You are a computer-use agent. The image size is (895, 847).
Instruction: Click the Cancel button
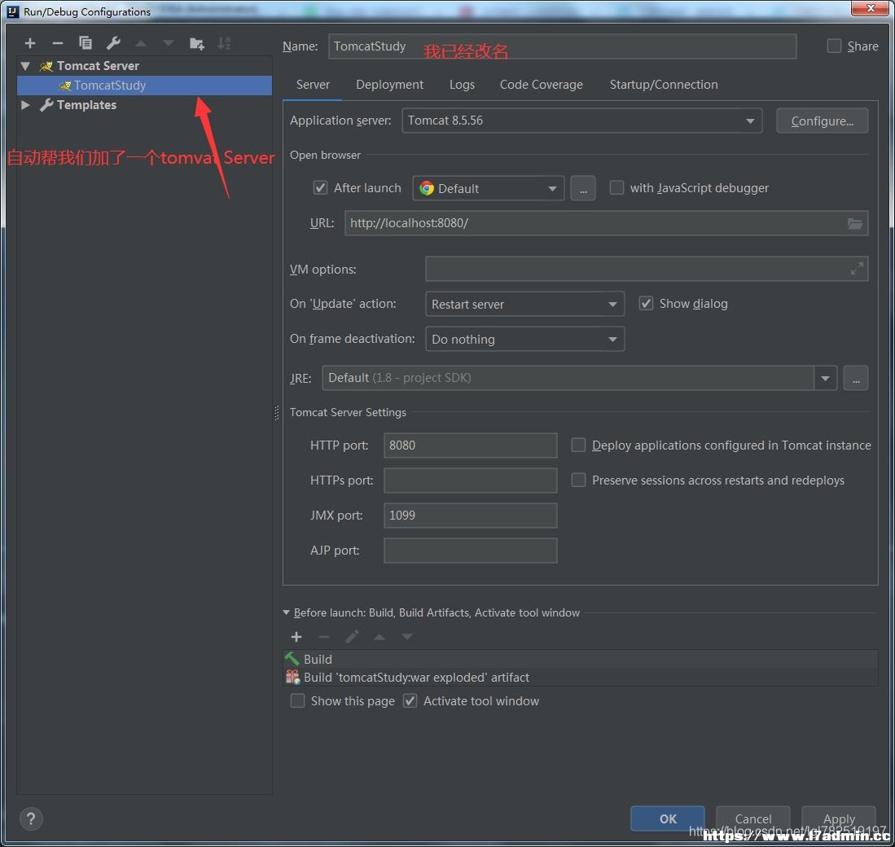tap(752, 819)
